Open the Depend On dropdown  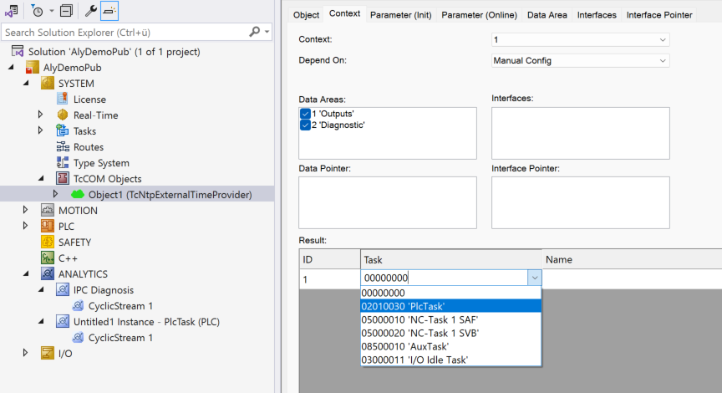[581, 60]
